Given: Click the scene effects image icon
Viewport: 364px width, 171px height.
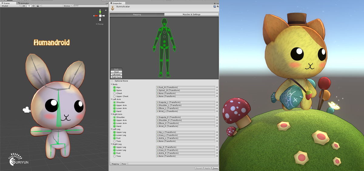Looking at the screenshot, I should (38, 6).
